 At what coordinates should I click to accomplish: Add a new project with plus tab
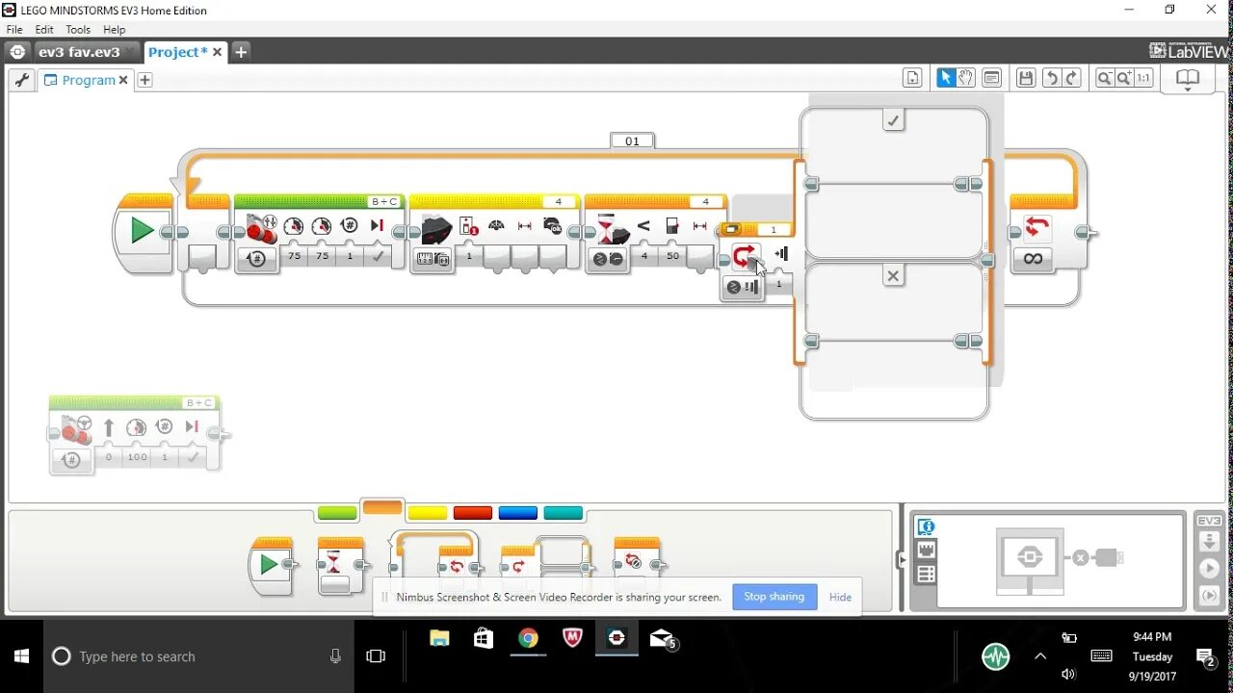pyautogui.click(x=241, y=52)
